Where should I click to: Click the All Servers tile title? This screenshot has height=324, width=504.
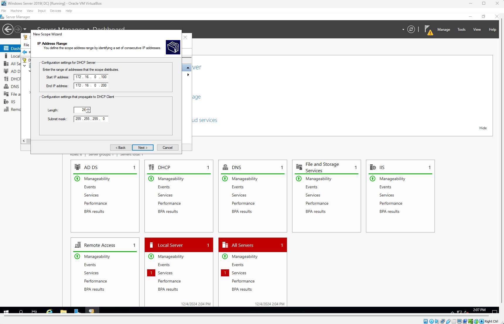(x=242, y=245)
